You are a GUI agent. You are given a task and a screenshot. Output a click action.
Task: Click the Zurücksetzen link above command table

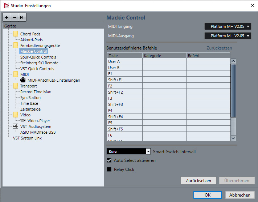pyautogui.click(x=219, y=48)
